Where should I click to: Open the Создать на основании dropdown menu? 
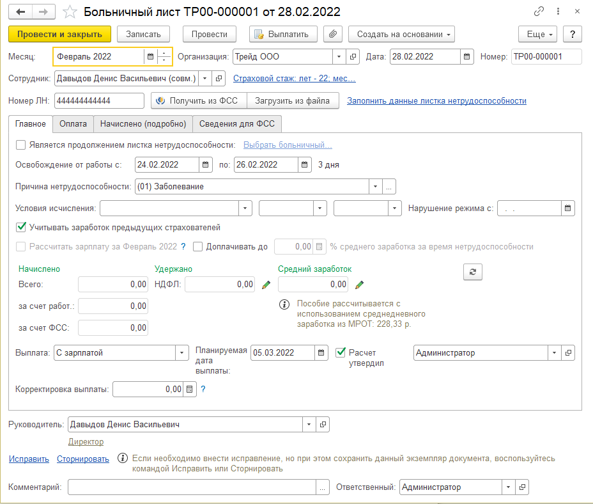coord(401,34)
